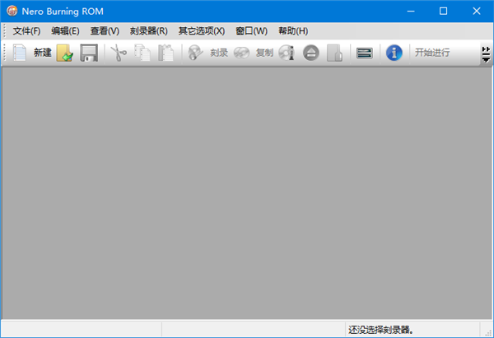494x338 pixels.
Task: Open the 其它选项(X) menu
Action: (201, 30)
